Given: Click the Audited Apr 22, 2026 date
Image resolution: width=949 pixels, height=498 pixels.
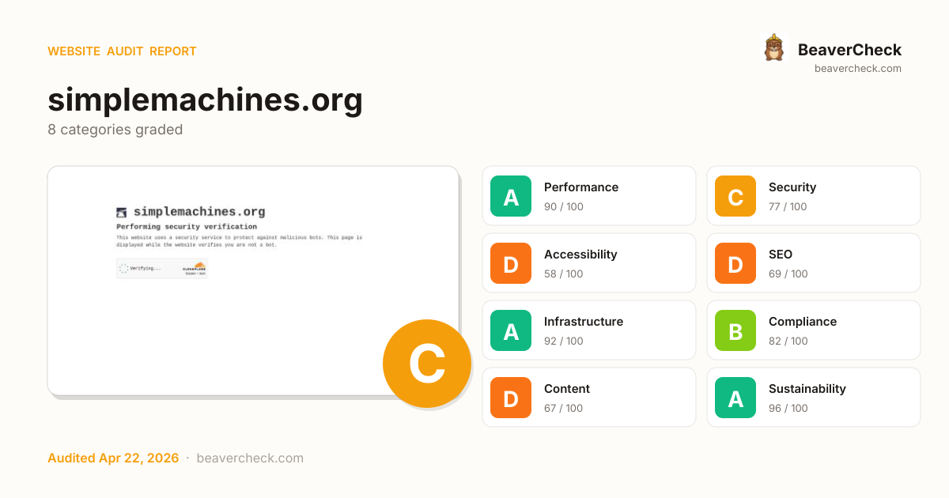Looking at the screenshot, I should click(113, 458).
